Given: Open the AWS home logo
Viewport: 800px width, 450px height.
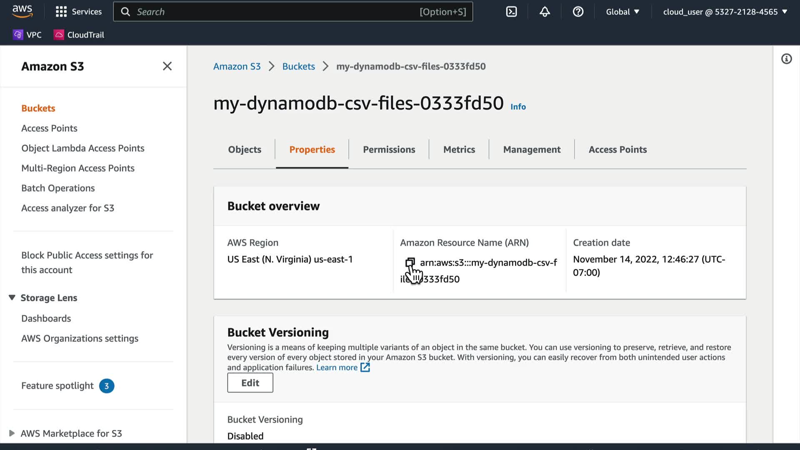Looking at the screenshot, I should coord(22,11).
